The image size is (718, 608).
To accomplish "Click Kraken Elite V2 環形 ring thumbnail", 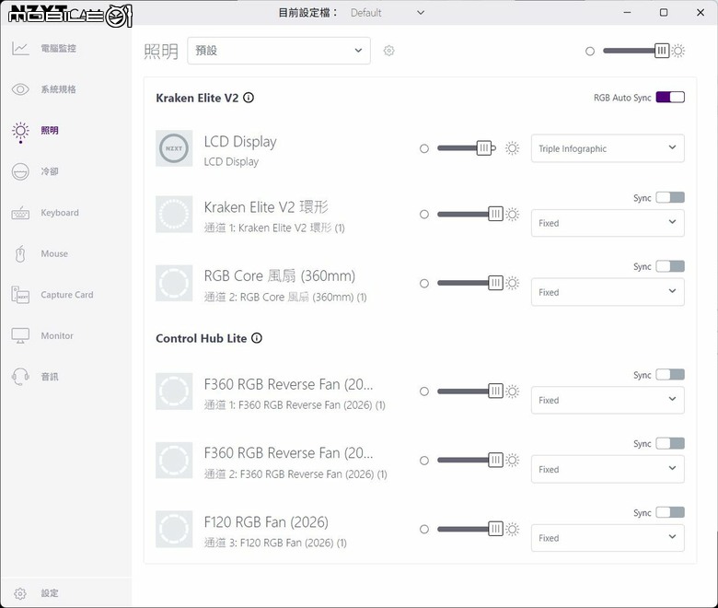I will (174, 215).
